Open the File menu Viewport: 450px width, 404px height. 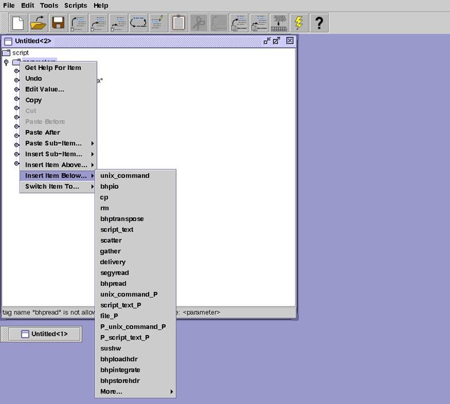tap(9, 6)
